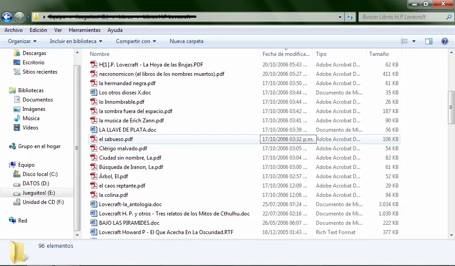
Task: Click PDF icon of Clérigo malvado.pdf
Action: click(93, 148)
